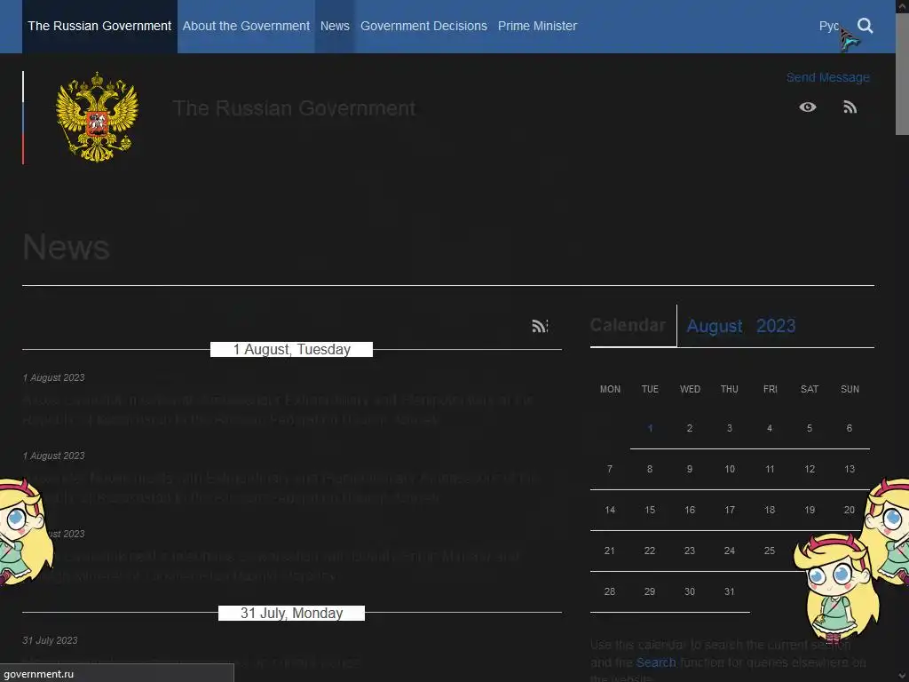Click the Send Message link
The height and width of the screenshot is (682, 909).
[828, 77]
